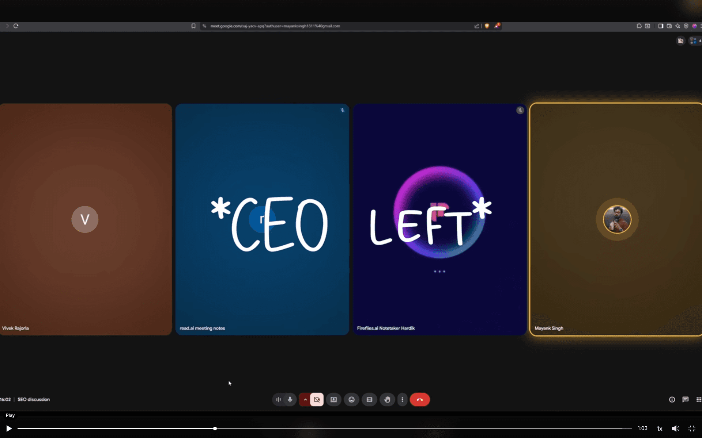702x438 pixels.
Task: Open the in-call chat panel
Action: (686, 400)
